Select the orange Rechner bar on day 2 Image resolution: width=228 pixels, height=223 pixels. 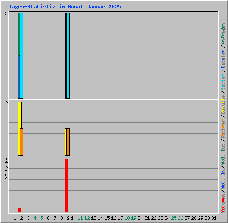pyautogui.click(x=21, y=142)
